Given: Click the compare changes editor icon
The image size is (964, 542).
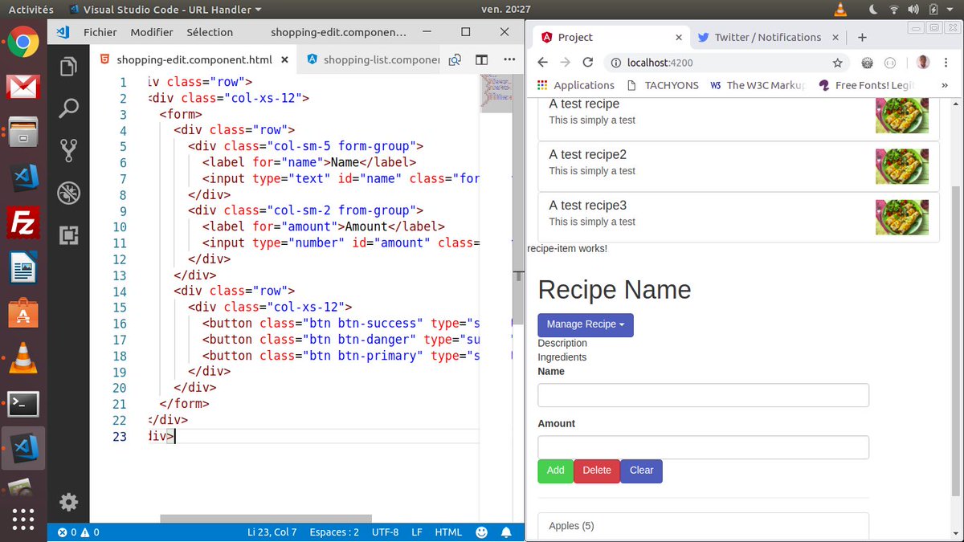Looking at the screenshot, I should coord(455,59).
